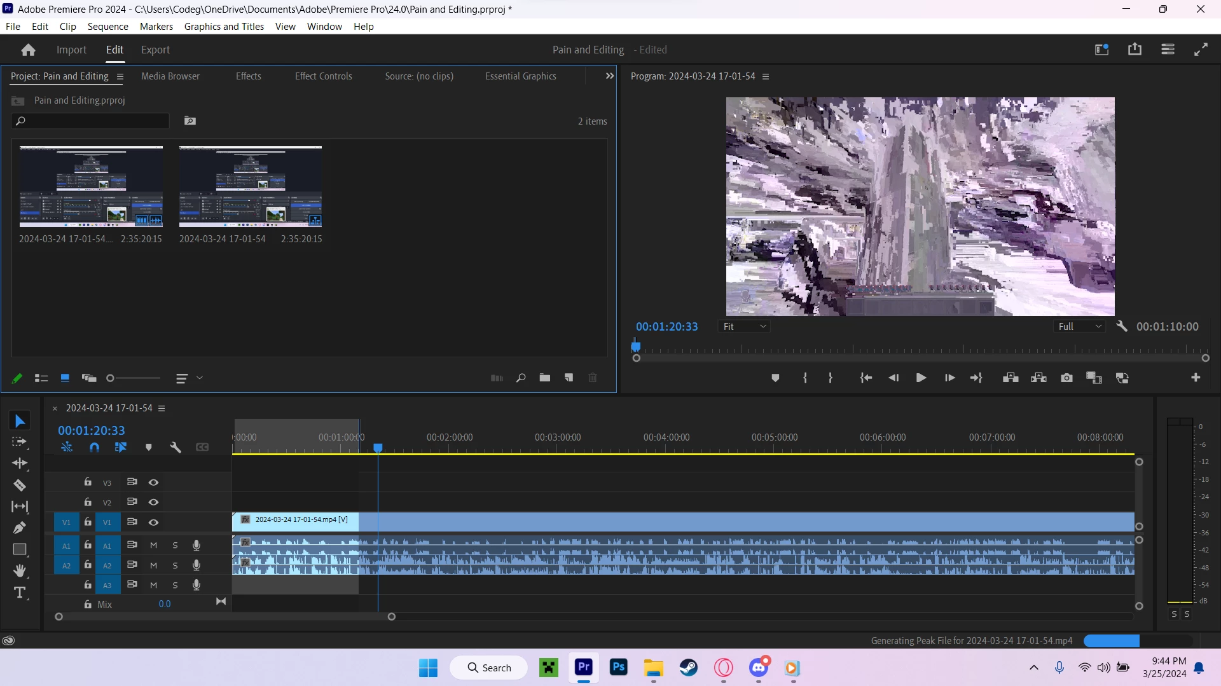Mark Out point in Program monitor
The height and width of the screenshot is (686, 1221).
[x=831, y=378]
